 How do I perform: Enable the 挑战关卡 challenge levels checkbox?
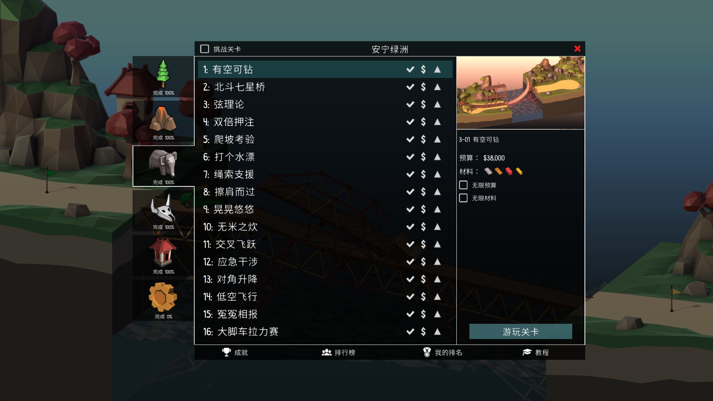coord(205,49)
